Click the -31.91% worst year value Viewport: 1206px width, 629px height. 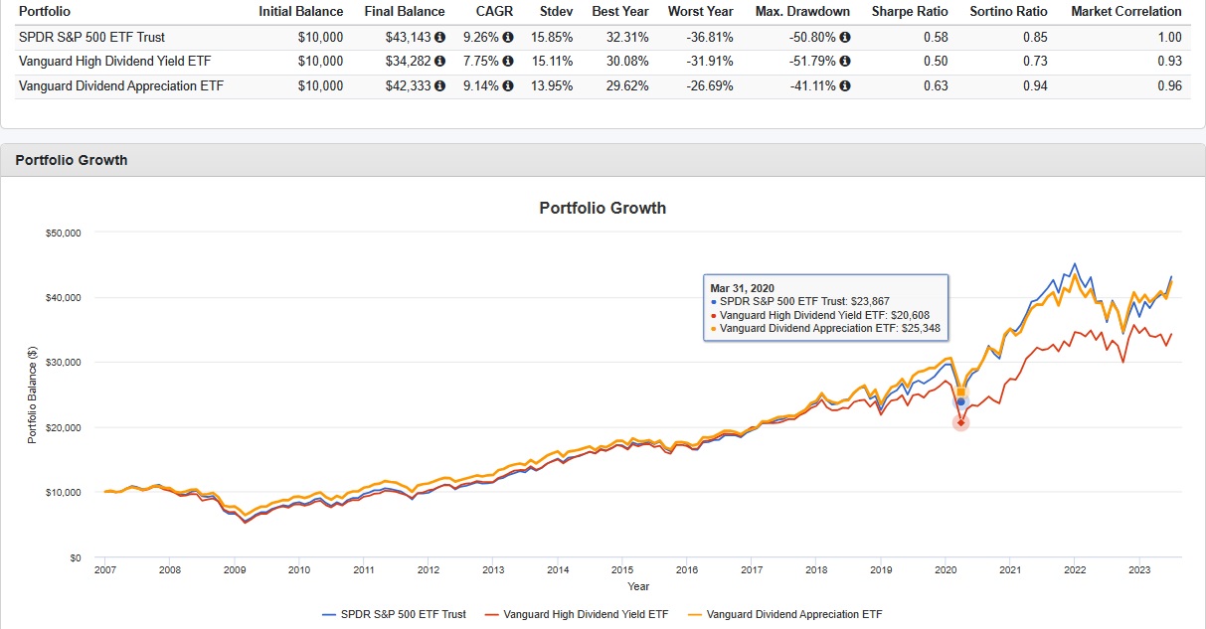710,62
